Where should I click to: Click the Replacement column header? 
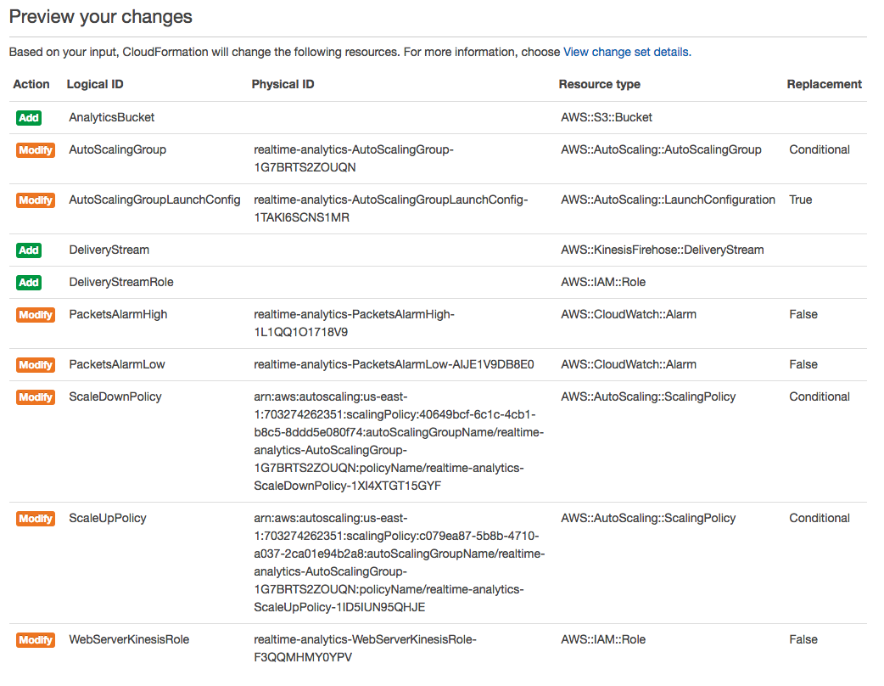point(825,84)
